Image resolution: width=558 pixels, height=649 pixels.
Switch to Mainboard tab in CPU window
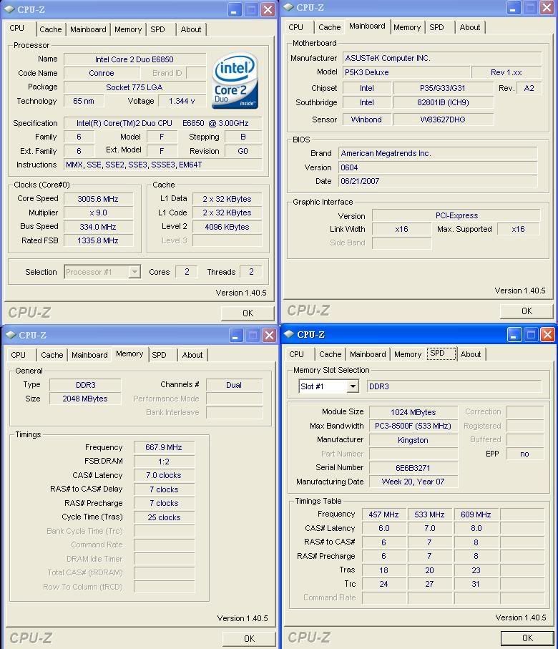click(x=88, y=29)
